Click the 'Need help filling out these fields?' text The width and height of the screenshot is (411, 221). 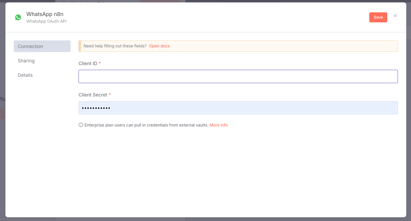point(115,46)
